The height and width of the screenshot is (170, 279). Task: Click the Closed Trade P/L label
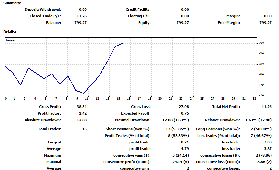click(45, 16)
